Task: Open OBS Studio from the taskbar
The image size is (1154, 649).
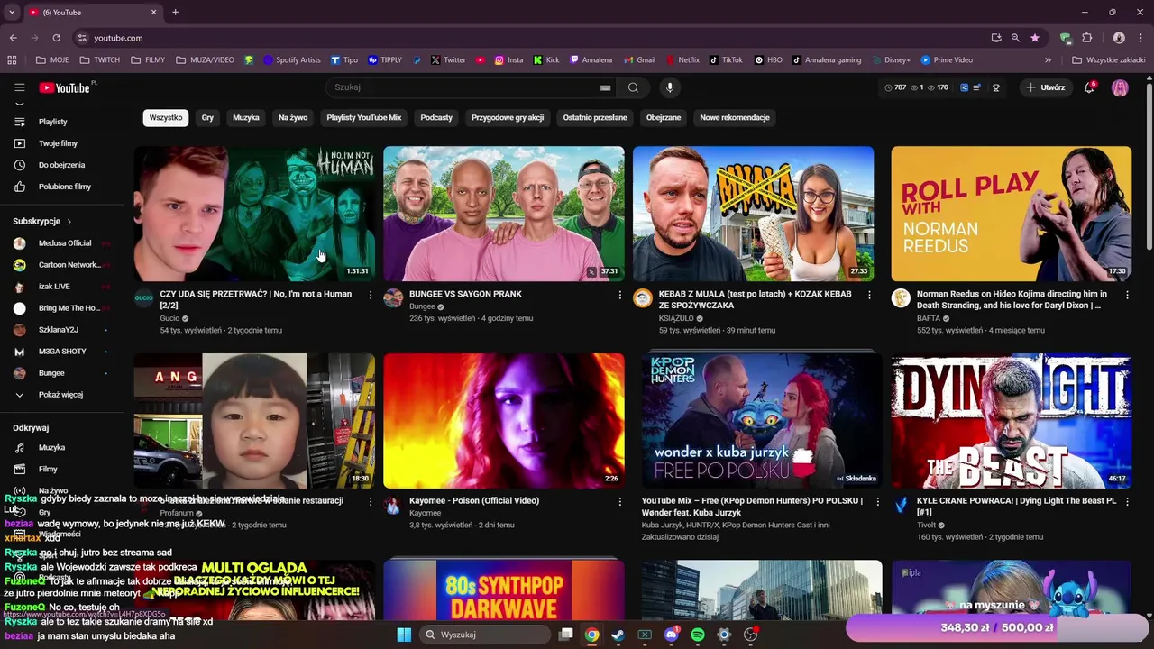Action: tap(750, 635)
